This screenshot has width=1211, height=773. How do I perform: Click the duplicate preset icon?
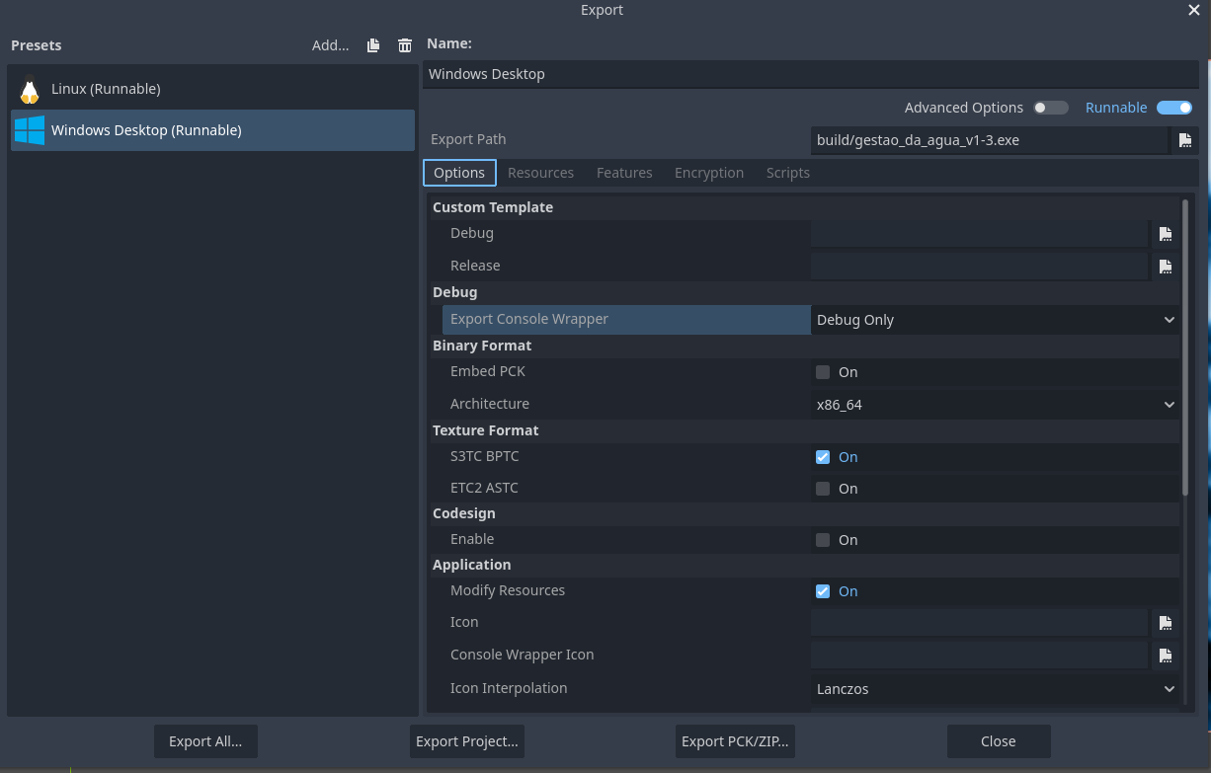coord(372,45)
